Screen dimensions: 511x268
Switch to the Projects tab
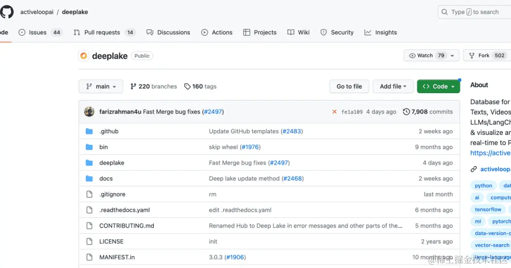[x=259, y=32]
